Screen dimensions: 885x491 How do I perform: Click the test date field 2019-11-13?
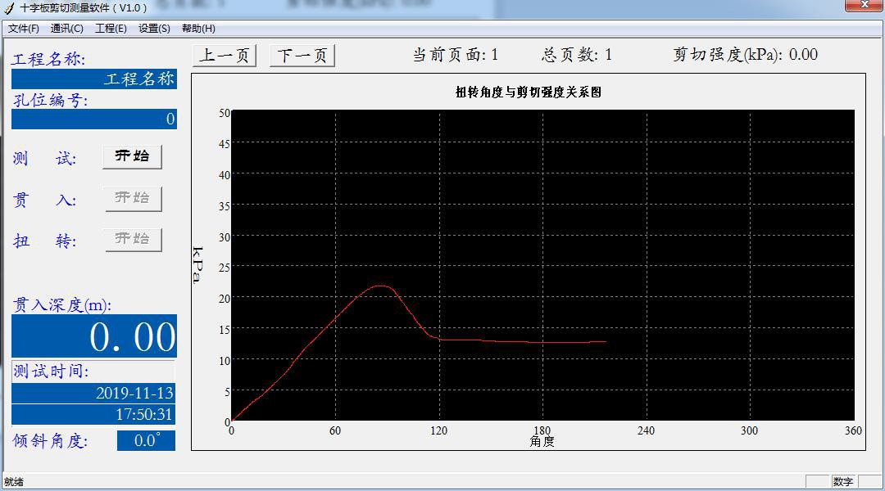point(94,393)
